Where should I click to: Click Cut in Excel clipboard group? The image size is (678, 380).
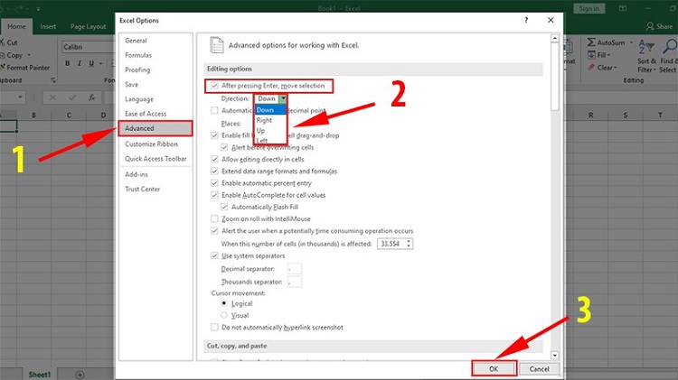[9, 42]
